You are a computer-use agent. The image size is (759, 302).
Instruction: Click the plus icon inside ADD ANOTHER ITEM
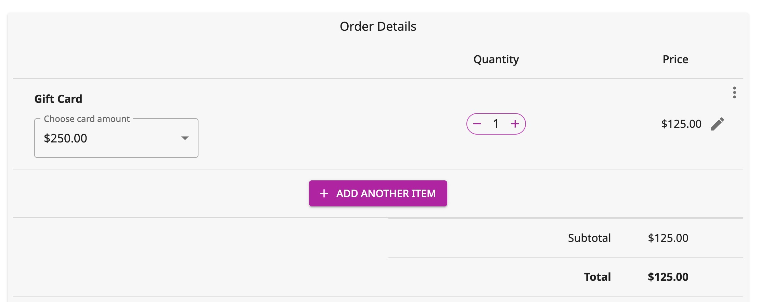323,193
